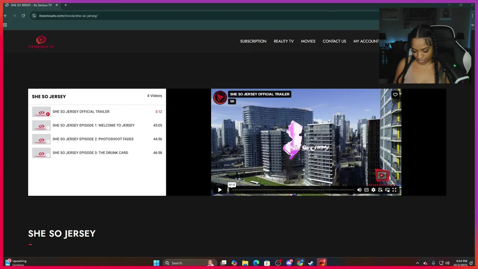Go back in the browser
478x269 pixels.
click(6, 16)
